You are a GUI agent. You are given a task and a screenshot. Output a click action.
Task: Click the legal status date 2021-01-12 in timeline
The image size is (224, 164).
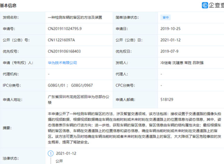[x=66, y=154]
